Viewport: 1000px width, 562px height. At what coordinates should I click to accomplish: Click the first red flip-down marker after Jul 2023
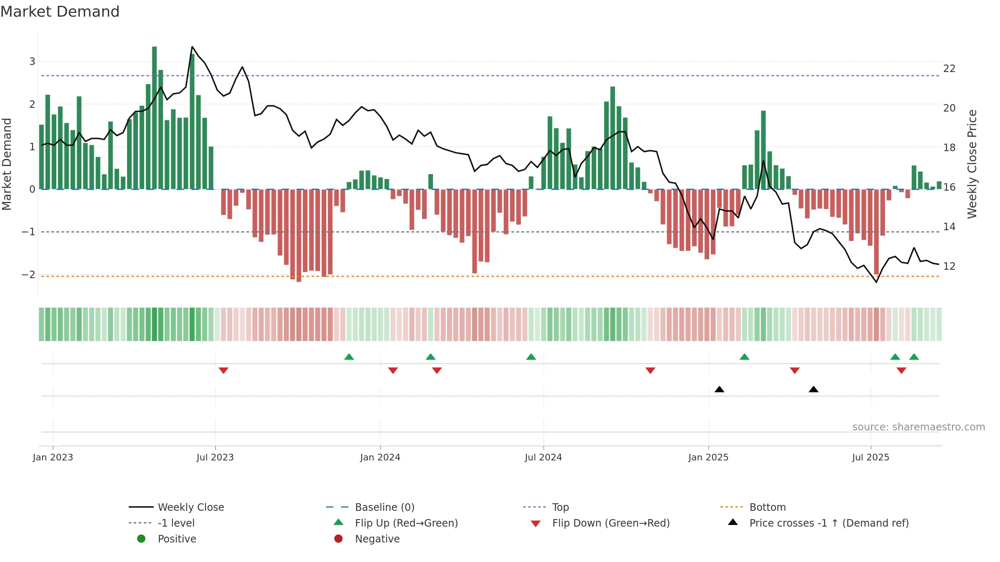(x=223, y=371)
